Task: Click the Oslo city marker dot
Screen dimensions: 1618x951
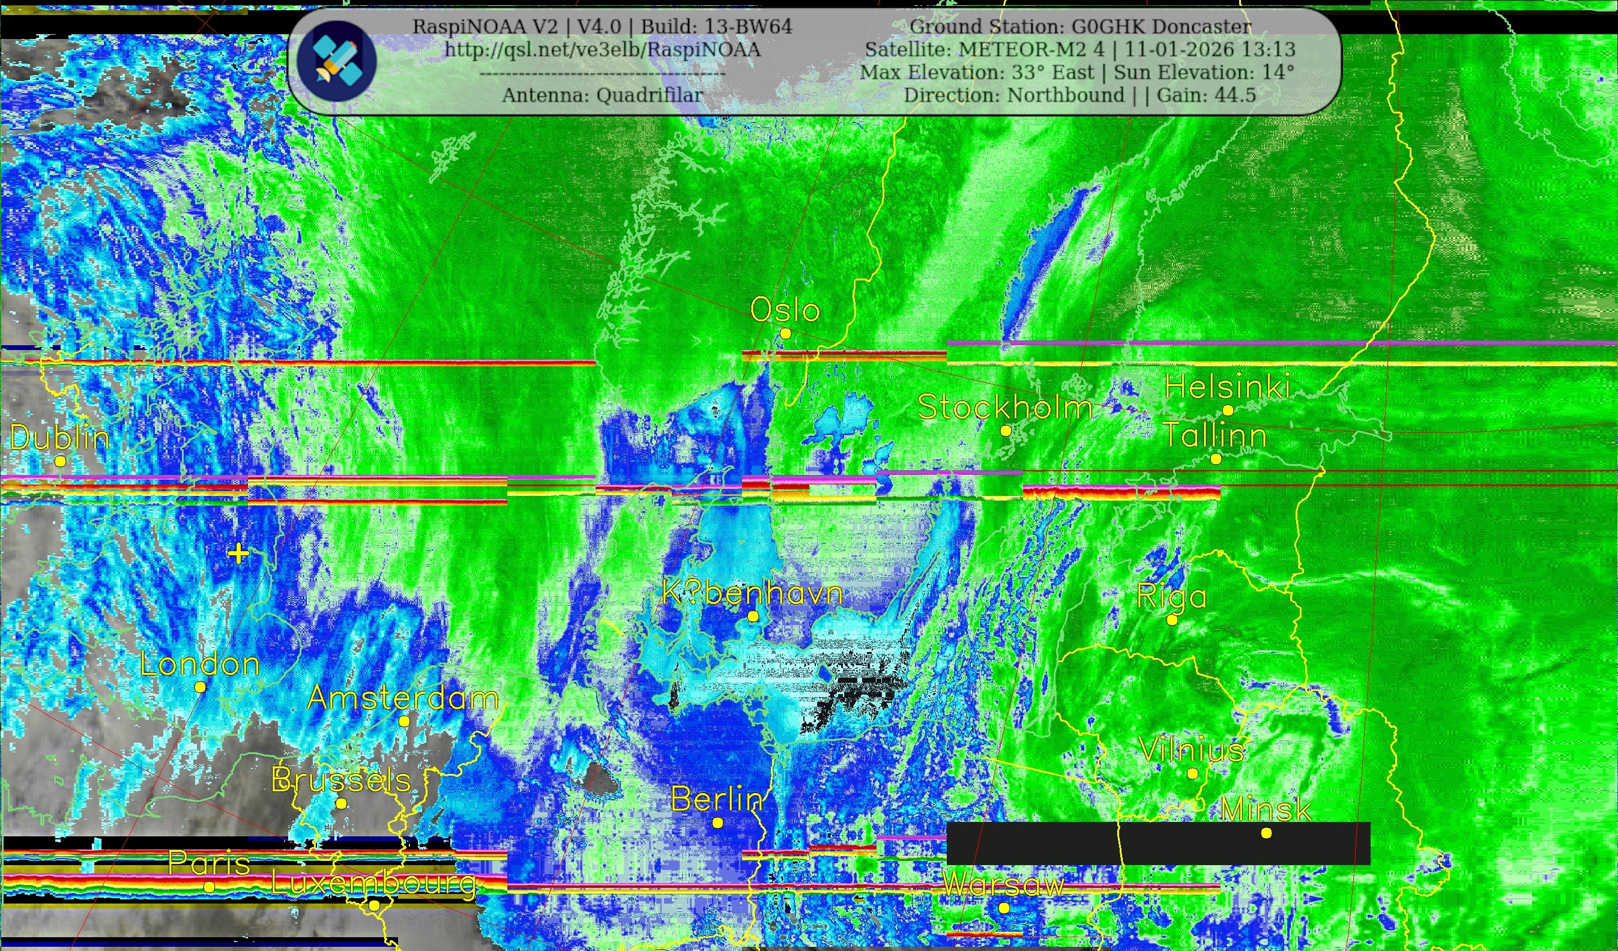Action: [785, 333]
